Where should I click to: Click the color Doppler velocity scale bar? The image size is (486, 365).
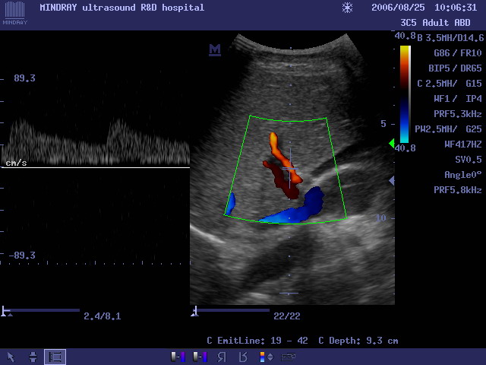[405, 94]
